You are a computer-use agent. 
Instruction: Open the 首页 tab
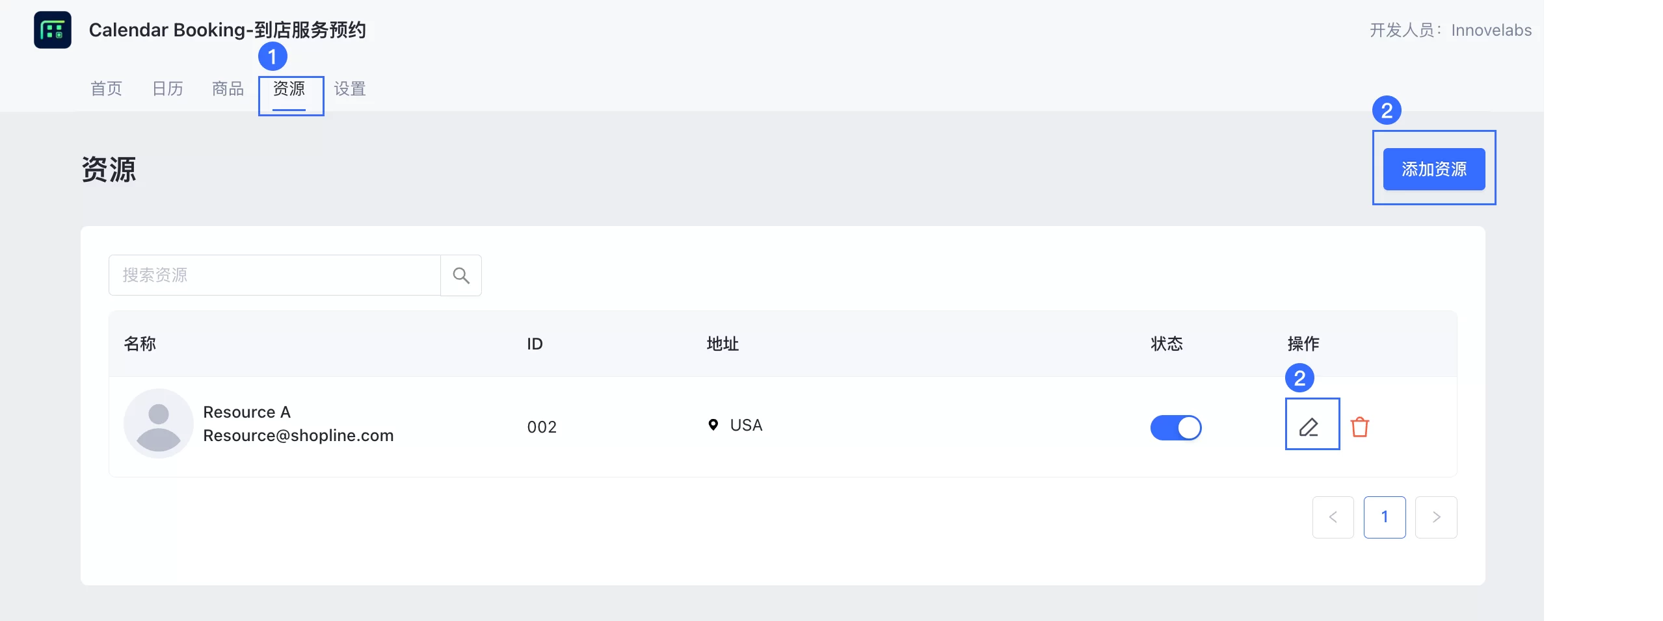click(106, 88)
